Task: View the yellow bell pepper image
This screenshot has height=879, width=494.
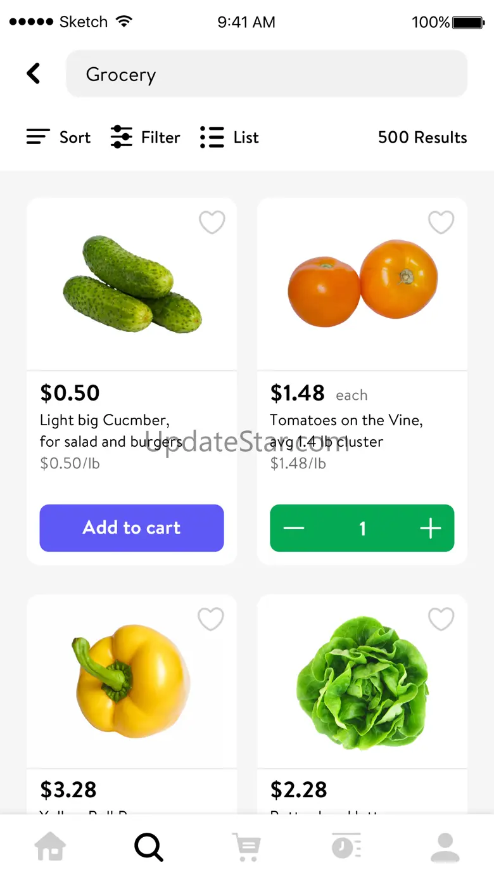Action: coord(132,681)
